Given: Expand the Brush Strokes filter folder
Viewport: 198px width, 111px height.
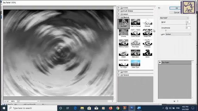Looking at the screenshot, I should point(119,11).
